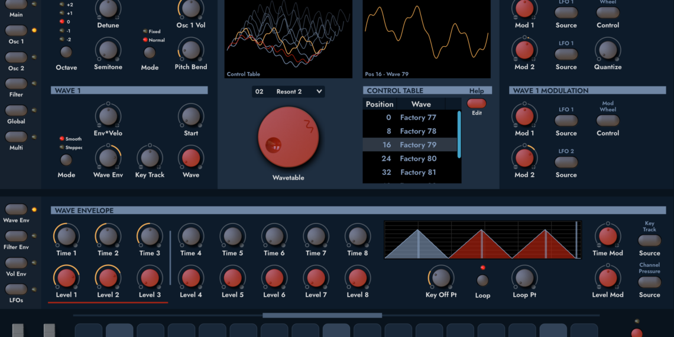Click the Pitch Bend knob
Viewport: 674px width, 337px height.
click(x=190, y=50)
